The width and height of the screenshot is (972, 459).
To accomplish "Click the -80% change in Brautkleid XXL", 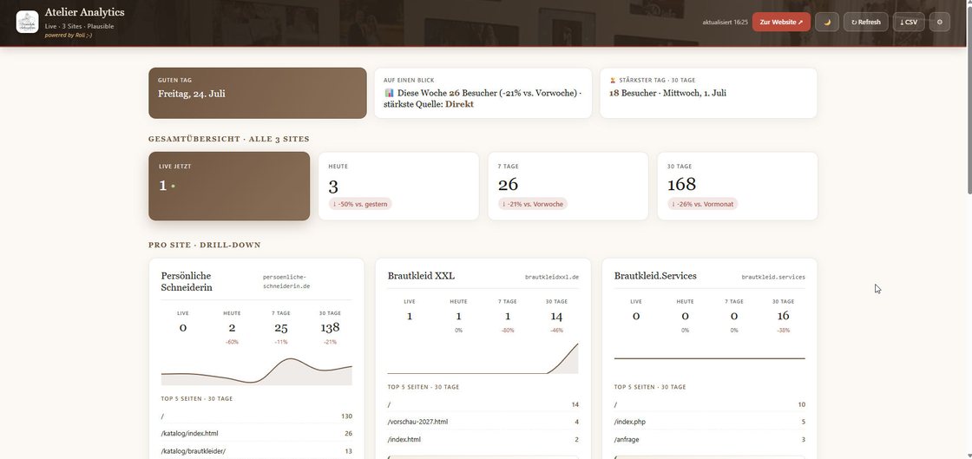I will coord(507,331).
